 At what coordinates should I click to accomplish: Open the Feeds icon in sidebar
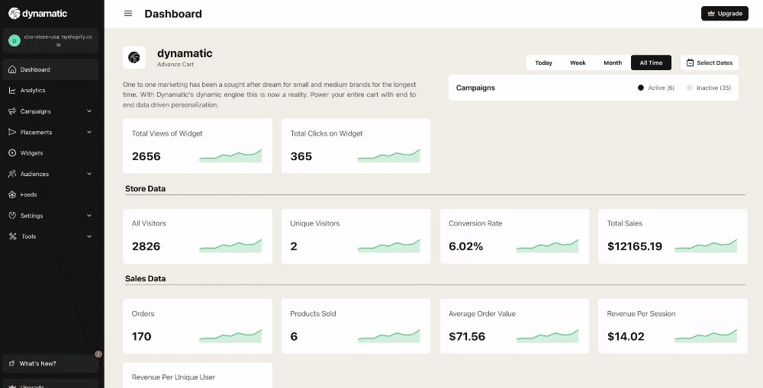coord(12,194)
